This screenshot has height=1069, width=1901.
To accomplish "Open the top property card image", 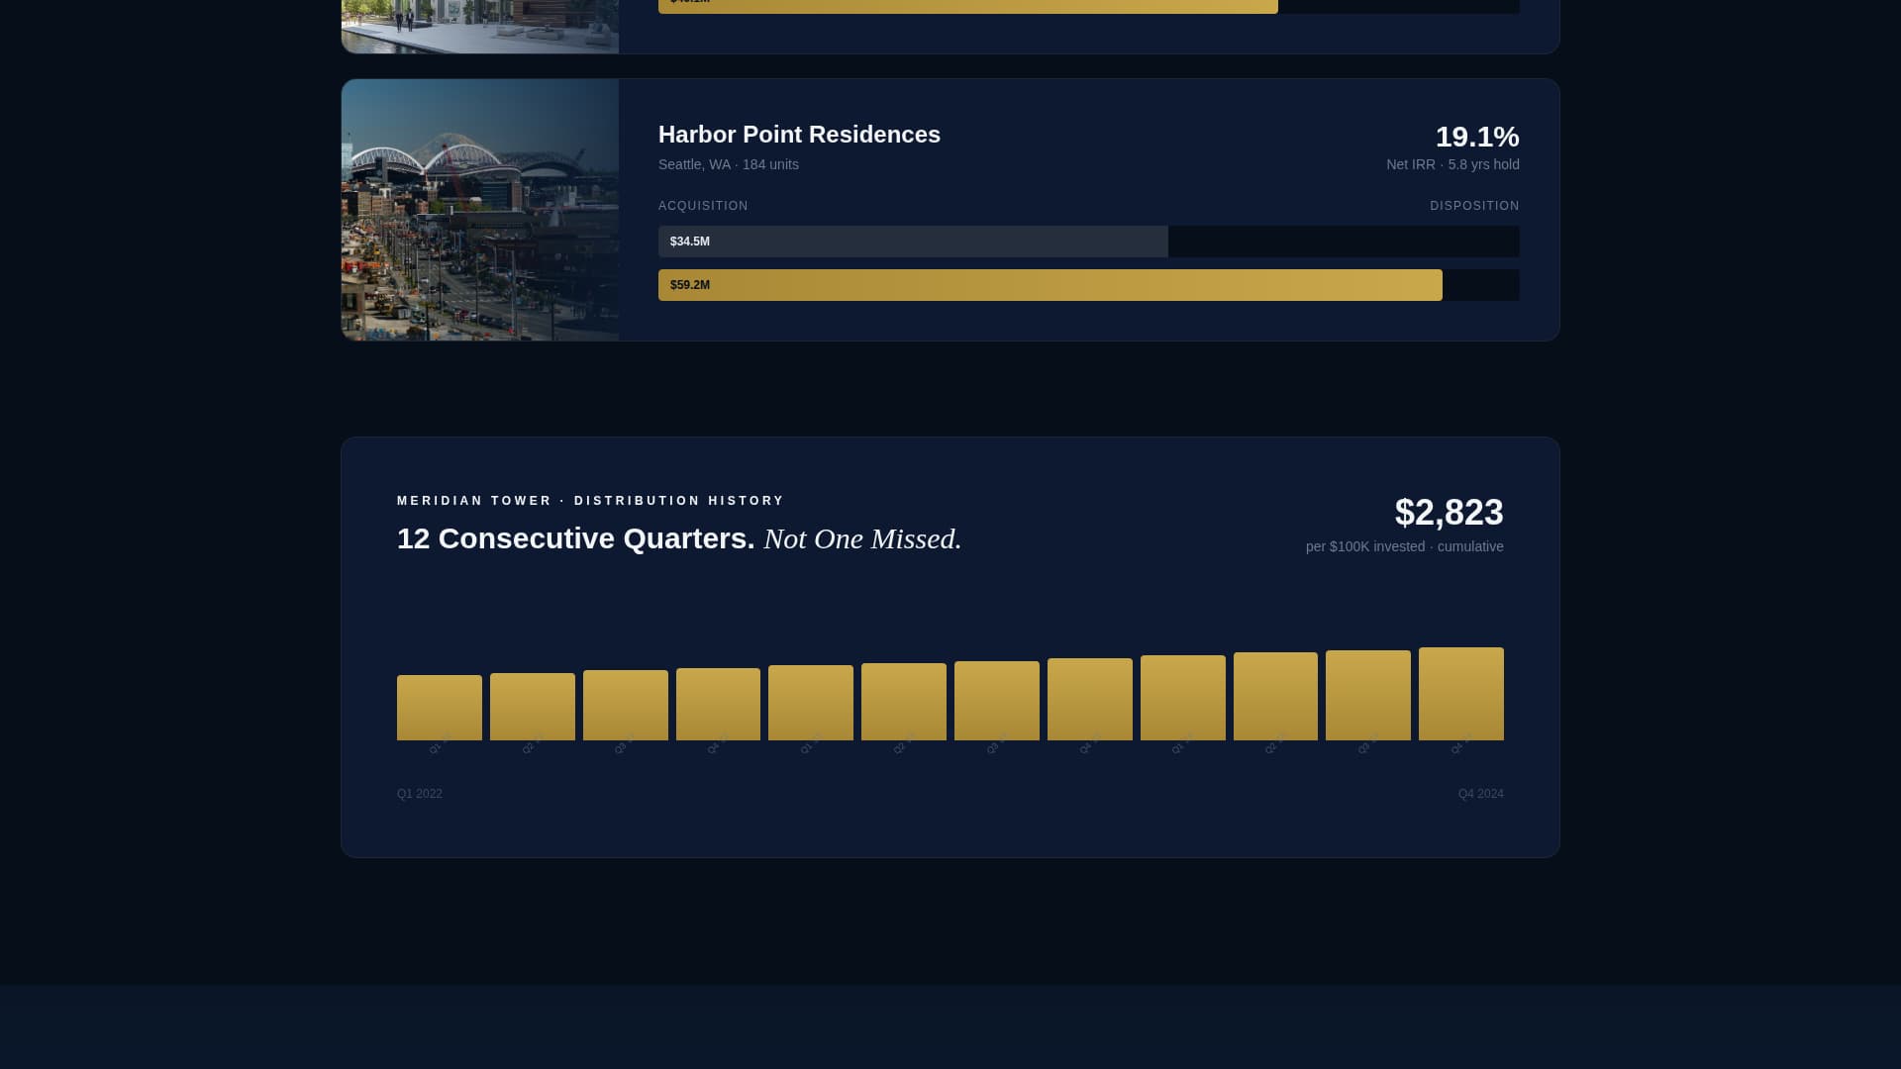I will click(x=479, y=27).
